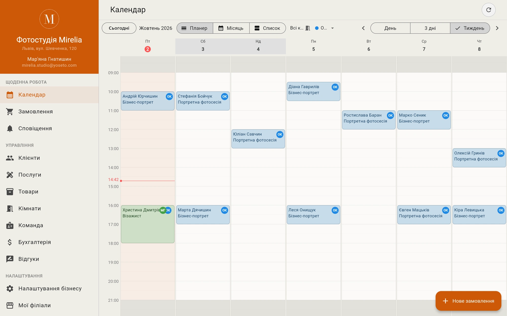The image size is (507, 316).
Task: Open Андрій Юрчишин booking
Action: [x=148, y=101]
